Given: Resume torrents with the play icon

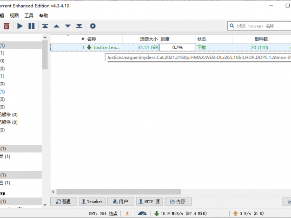Looking at the screenshot, I should 20,26.
